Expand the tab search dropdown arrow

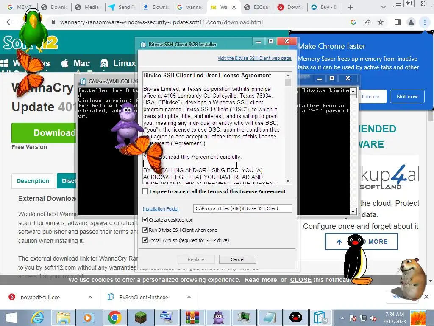[x=383, y=7]
